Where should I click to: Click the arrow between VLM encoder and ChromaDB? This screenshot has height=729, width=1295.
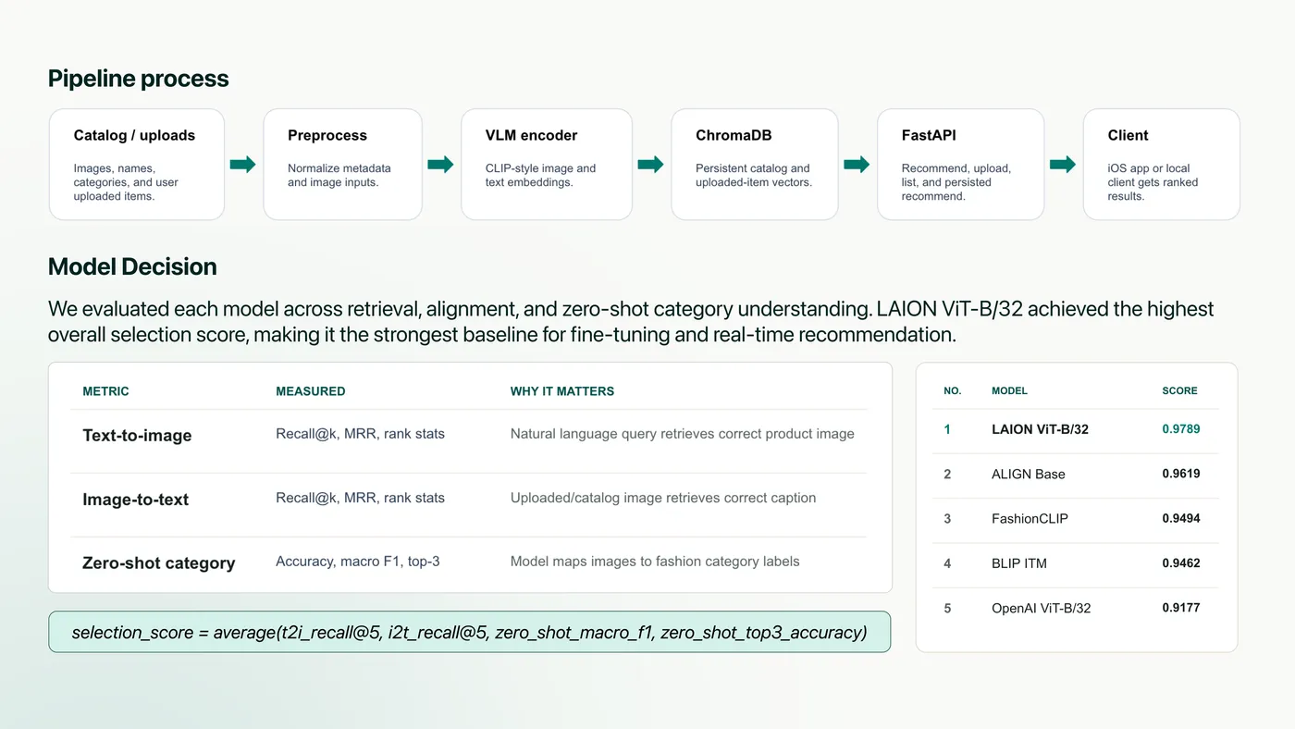(651, 165)
